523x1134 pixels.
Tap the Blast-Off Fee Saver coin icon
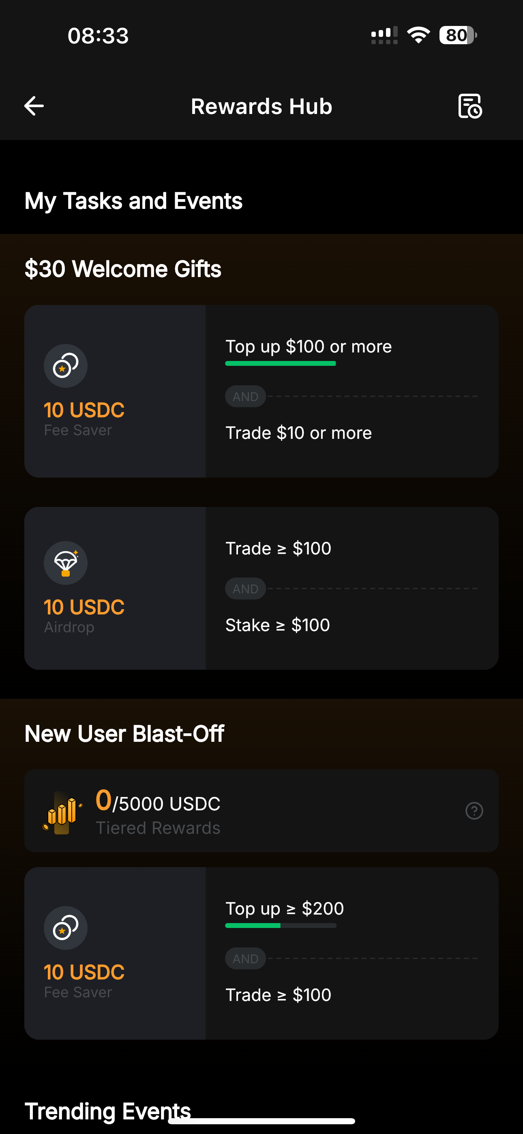click(x=66, y=928)
